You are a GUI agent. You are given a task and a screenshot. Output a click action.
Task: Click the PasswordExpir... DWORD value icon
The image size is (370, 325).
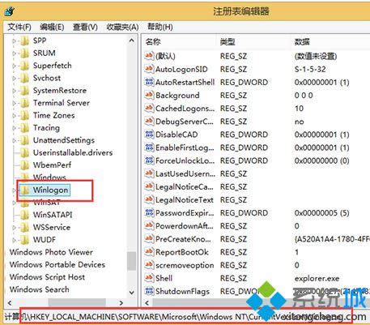[x=149, y=212]
